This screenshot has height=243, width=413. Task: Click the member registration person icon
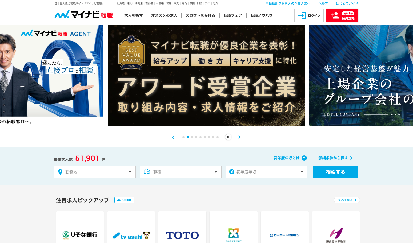click(335, 15)
